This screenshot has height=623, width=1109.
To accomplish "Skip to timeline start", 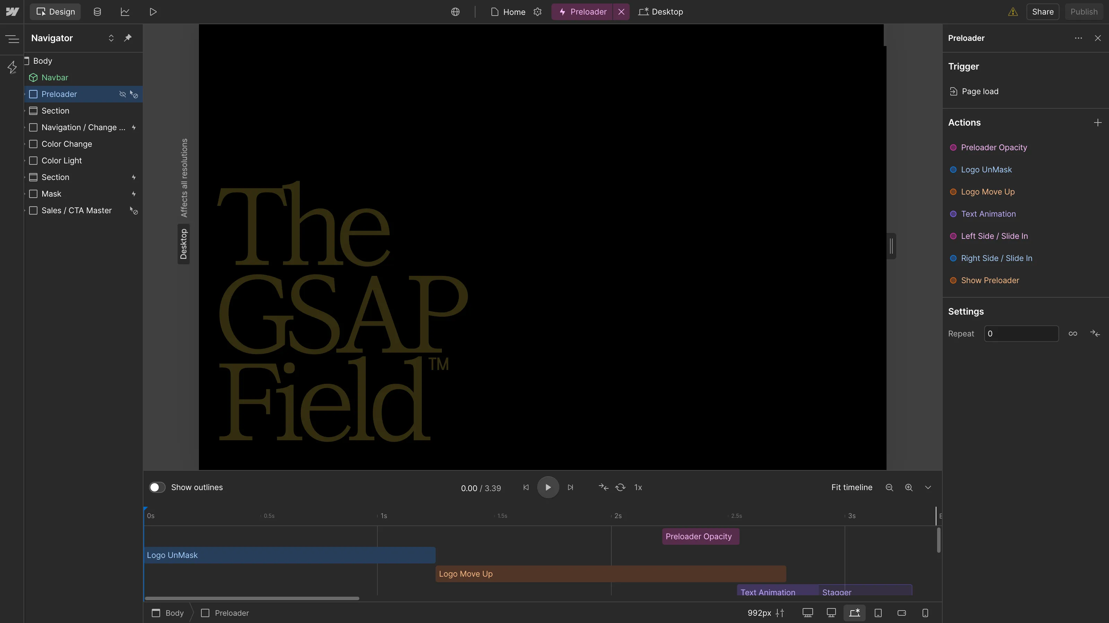I will tap(526, 487).
